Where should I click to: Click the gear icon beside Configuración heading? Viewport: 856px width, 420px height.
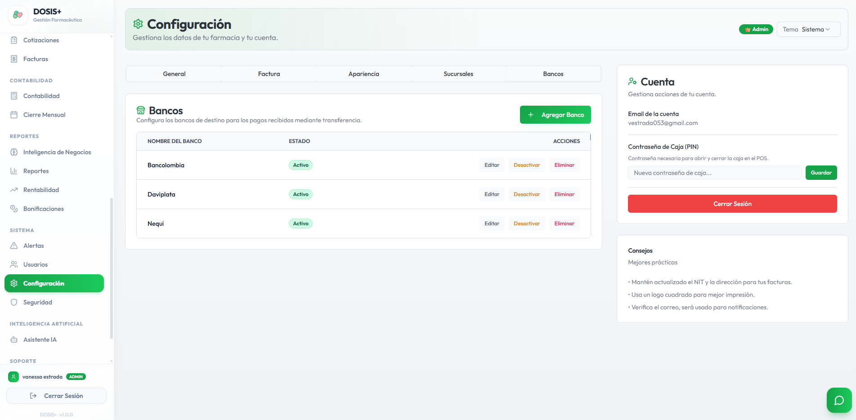138,24
